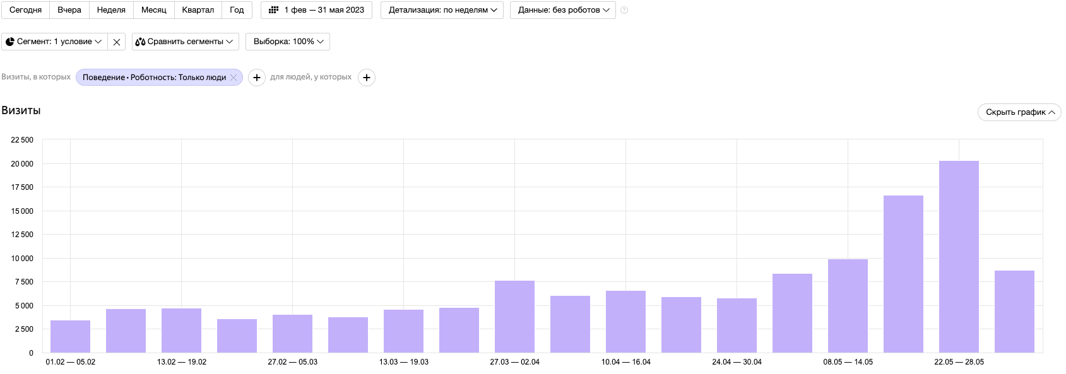Image resolution: width=1066 pixels, height=374 pixels.
Task: Open 'Детализация: по неделям' dropdown
Action: 442,10
